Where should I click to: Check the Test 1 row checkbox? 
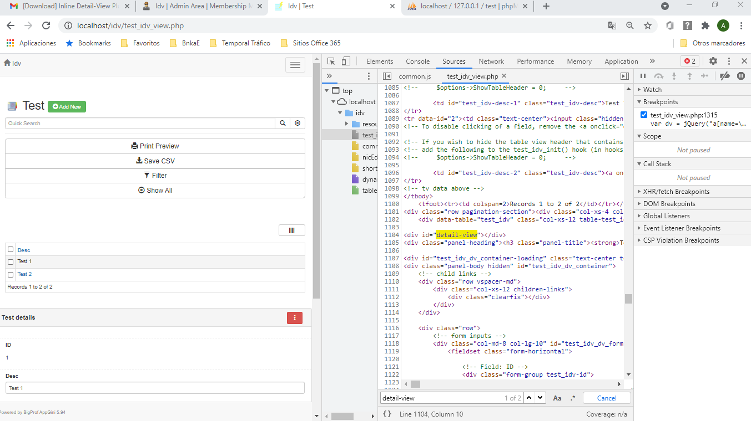(11, 261)
